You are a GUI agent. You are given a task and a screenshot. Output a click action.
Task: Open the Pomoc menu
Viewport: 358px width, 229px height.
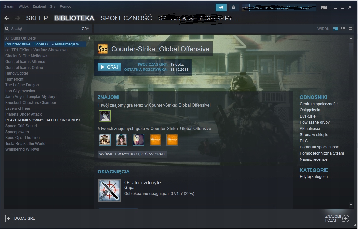click(65, 6)
